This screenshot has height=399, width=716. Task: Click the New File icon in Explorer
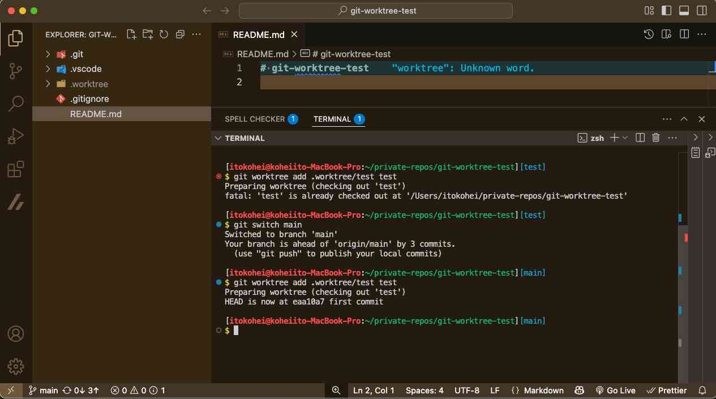(x=131, y=35)
